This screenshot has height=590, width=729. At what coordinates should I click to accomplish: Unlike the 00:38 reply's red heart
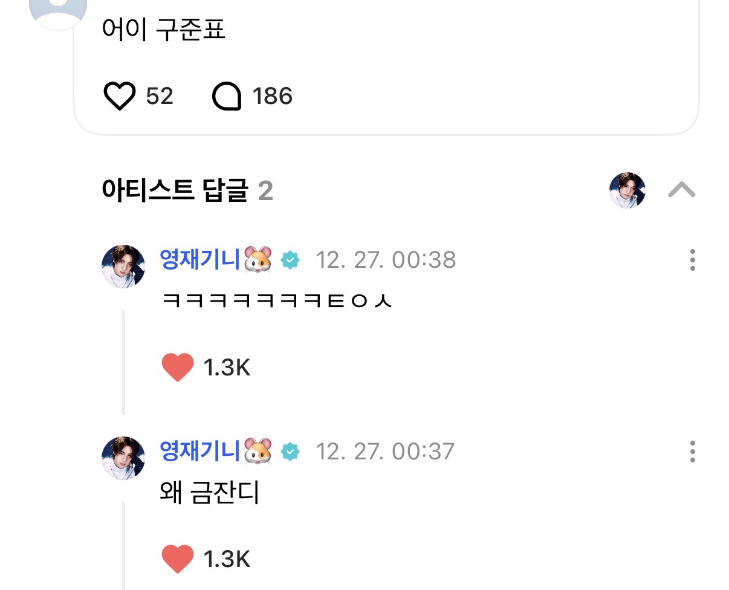pyautogui.click(x=178, y=367)
